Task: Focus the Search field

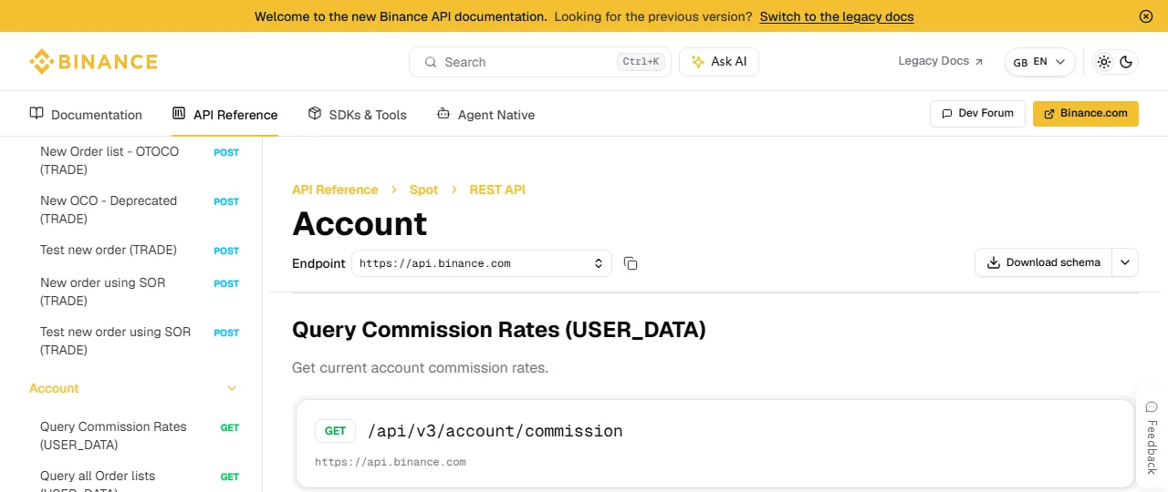Action: [x=539, y=62]
